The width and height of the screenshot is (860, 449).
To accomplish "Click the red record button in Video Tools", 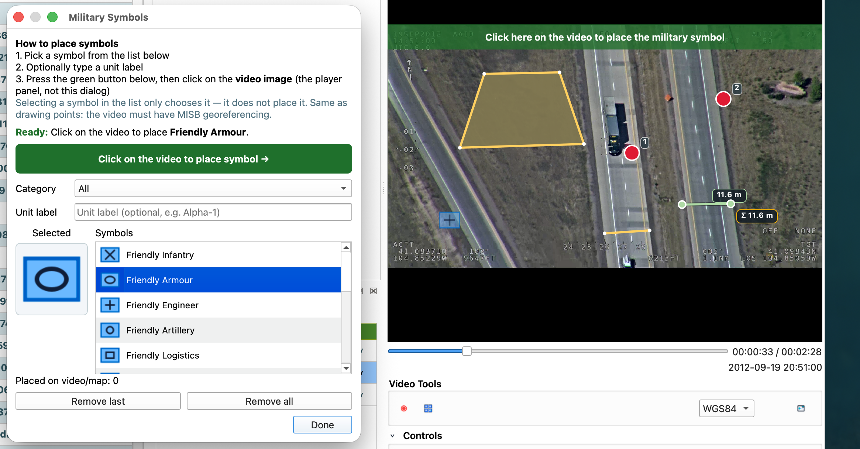I will pyautogui.click(x=404, y=408).
